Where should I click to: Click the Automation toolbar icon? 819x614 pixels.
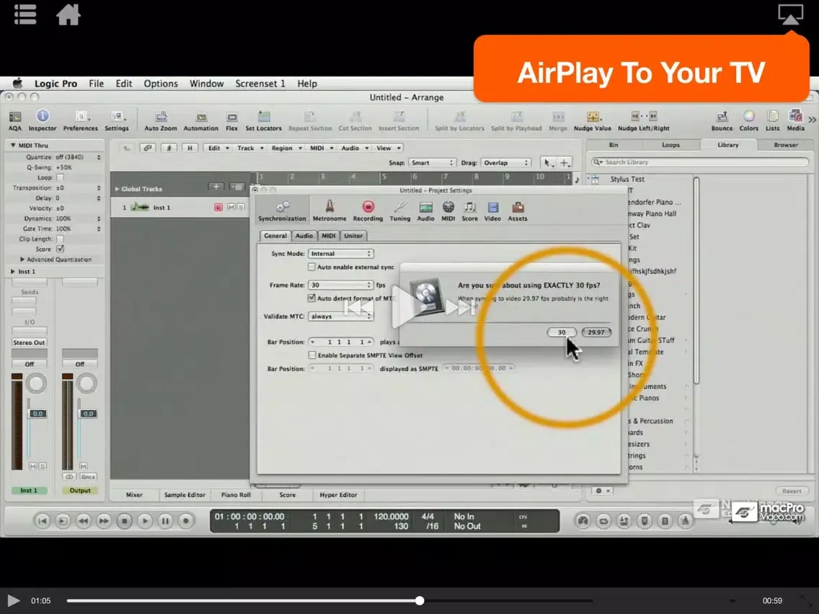point(200,120)
